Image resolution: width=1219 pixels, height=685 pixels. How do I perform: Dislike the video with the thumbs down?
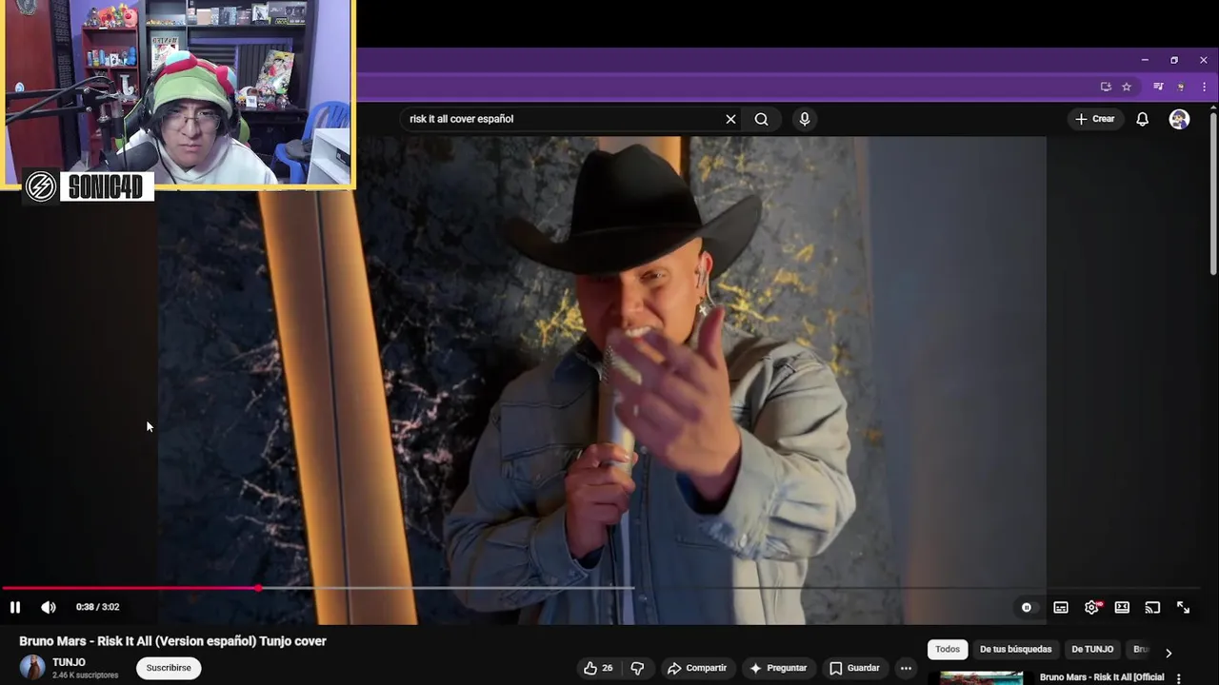638,668
